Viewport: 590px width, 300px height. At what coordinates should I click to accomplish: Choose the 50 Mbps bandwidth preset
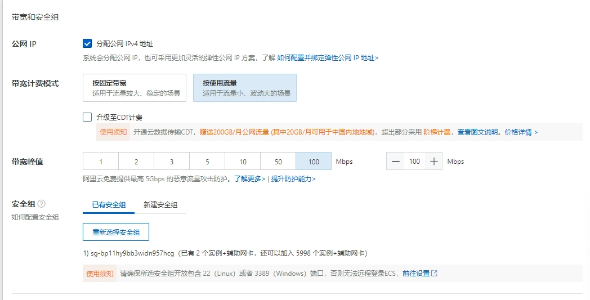[x=278, y=162]
